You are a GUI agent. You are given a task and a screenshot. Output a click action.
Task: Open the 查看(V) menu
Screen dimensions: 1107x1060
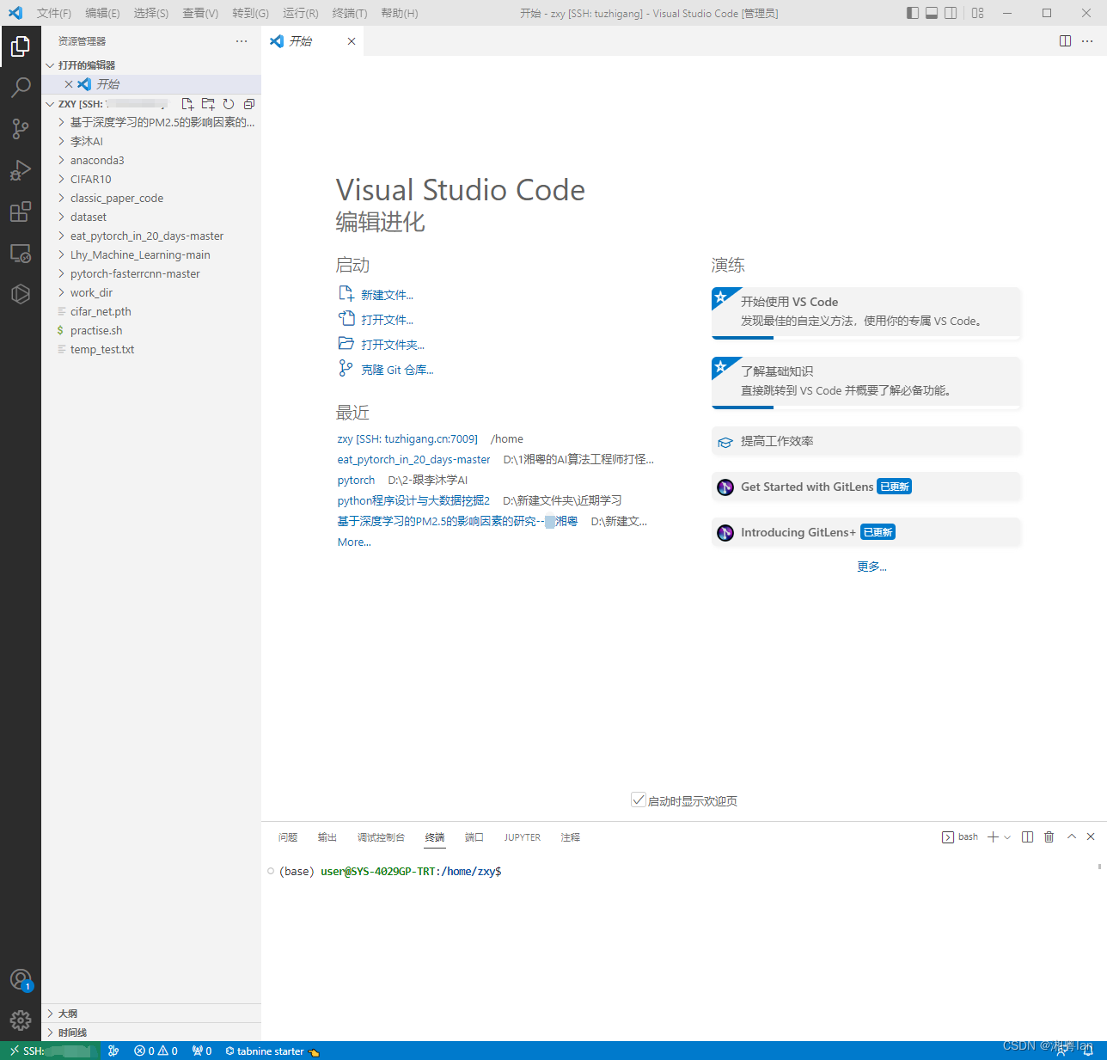tap(200, 13)
